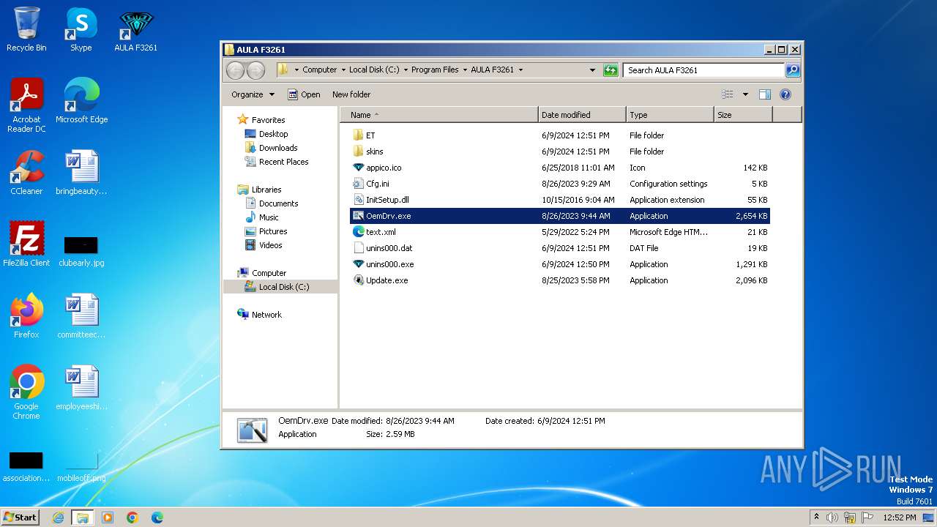Image resolution: width=937 pixels, height=527 pixels.
Task: Click Open in the Explorer toolbar
Action: [x=304, y=94]
